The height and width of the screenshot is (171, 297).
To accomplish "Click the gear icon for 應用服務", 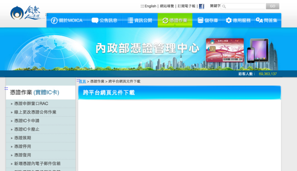I will pyautogui.click(x=229, y=20).
